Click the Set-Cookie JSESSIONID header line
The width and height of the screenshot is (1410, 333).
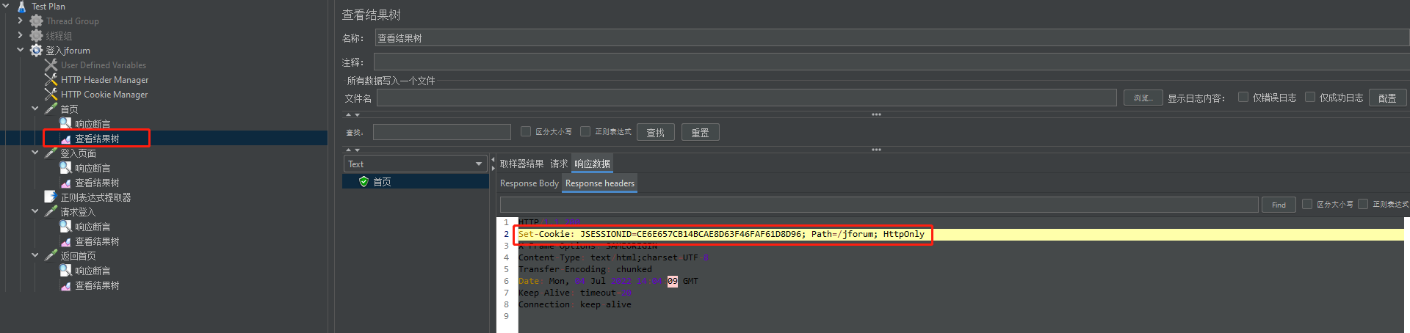click(x=721, y=234)
